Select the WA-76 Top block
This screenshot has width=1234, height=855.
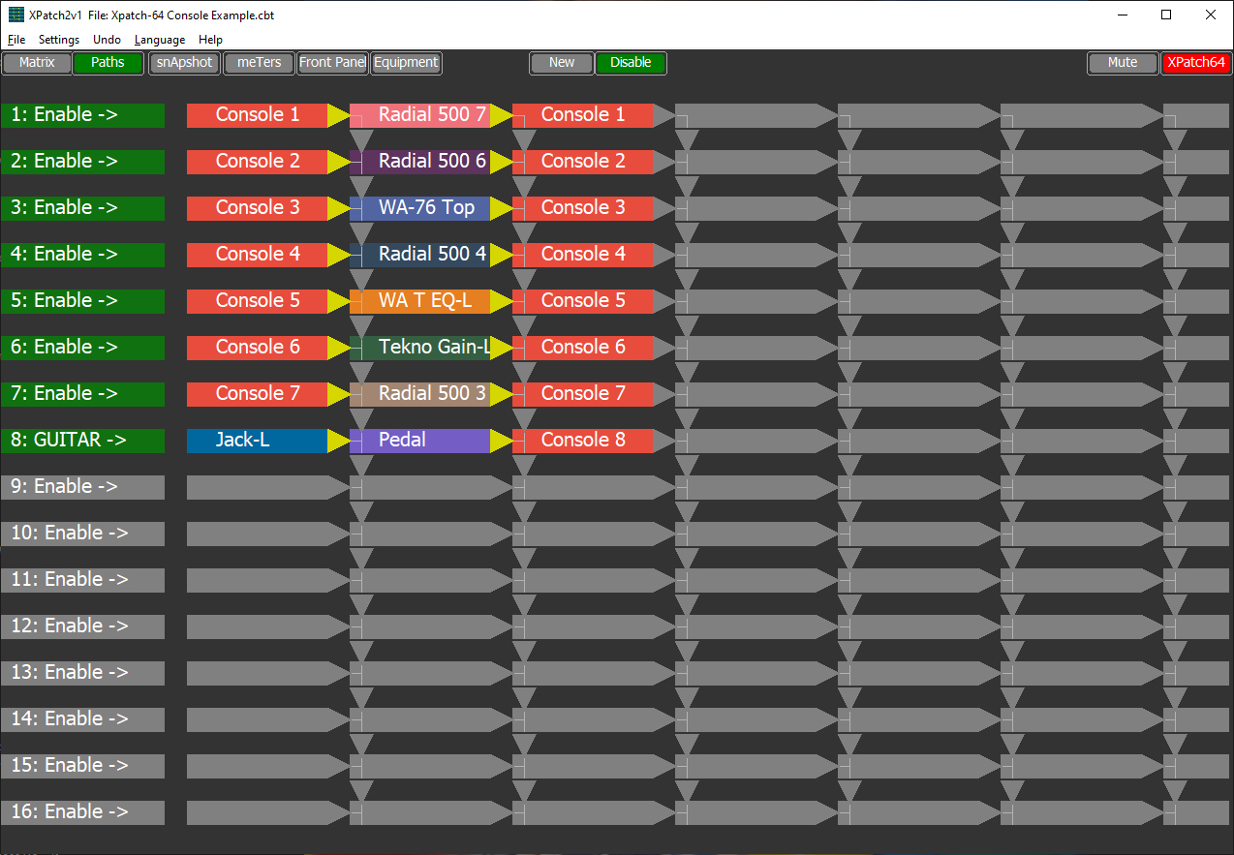click(420, 208)
